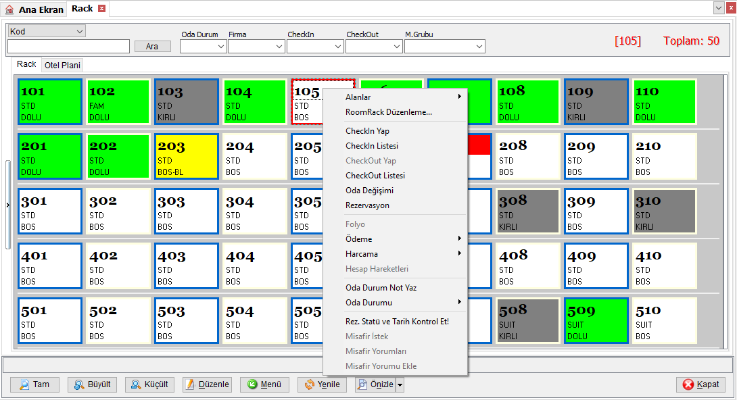The image size is (737, 400).
Task: Select dirty room 310 tile
Action: point(665,211)
